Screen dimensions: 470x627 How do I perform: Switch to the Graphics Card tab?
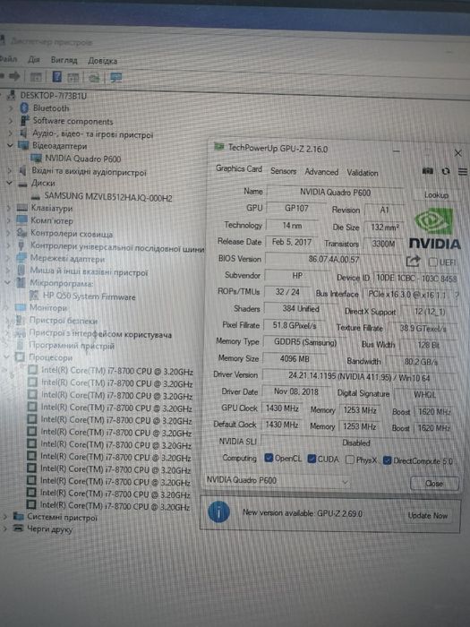coord(239,168)
